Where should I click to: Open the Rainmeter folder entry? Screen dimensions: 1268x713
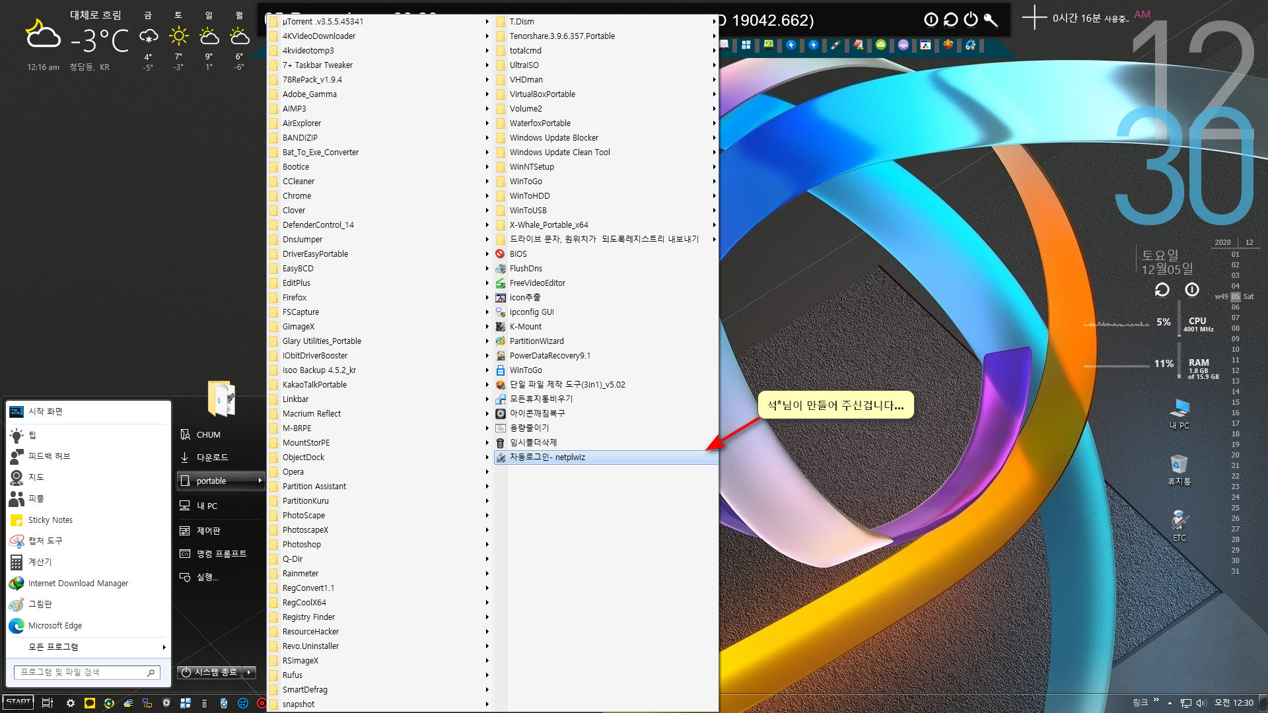pos(379,574)
